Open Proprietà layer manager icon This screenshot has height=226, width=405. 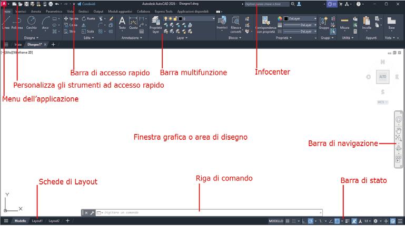(155, 25)
